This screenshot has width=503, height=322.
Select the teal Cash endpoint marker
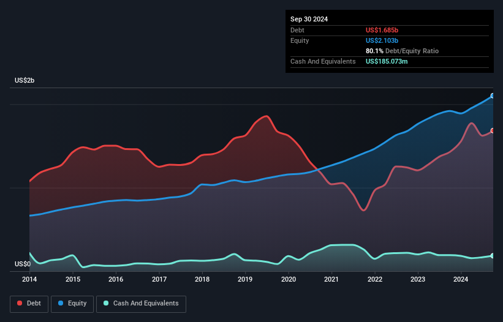(x=493, y=256)
